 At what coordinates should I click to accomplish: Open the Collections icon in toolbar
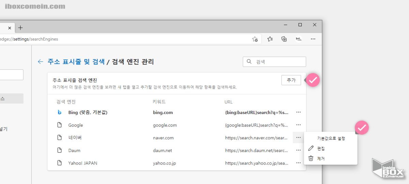(x=284, y=39)
